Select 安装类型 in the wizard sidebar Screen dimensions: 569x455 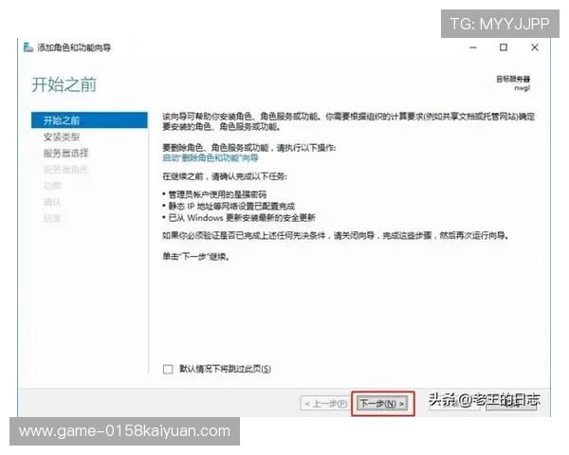point(62,136)
